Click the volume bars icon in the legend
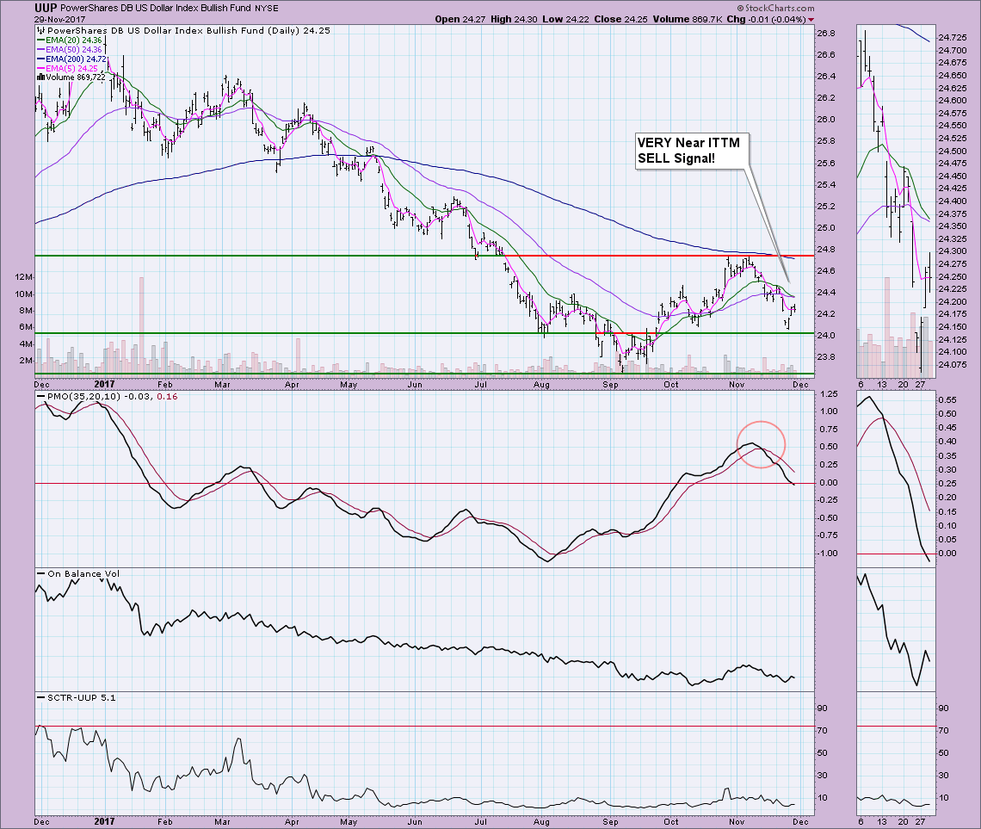 (x=40, y=77)
